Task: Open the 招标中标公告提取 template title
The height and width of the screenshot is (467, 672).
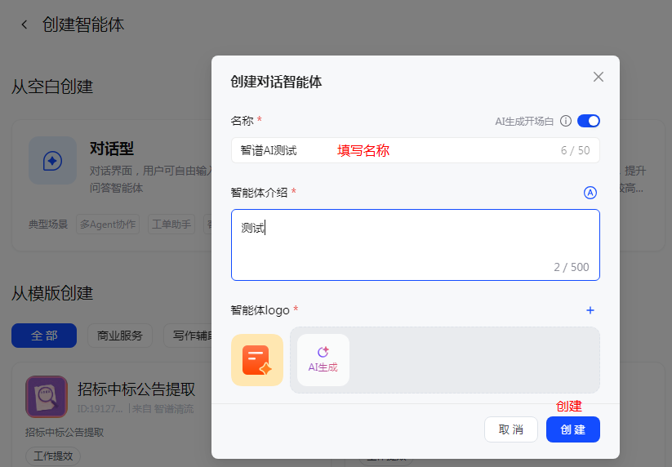Action: click(136, 389)
